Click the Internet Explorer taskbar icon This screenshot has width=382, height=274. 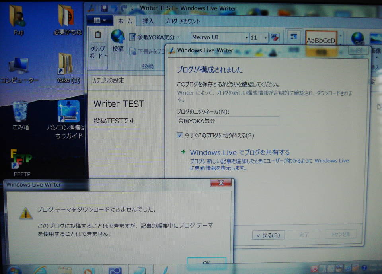[x=40, y=270]
